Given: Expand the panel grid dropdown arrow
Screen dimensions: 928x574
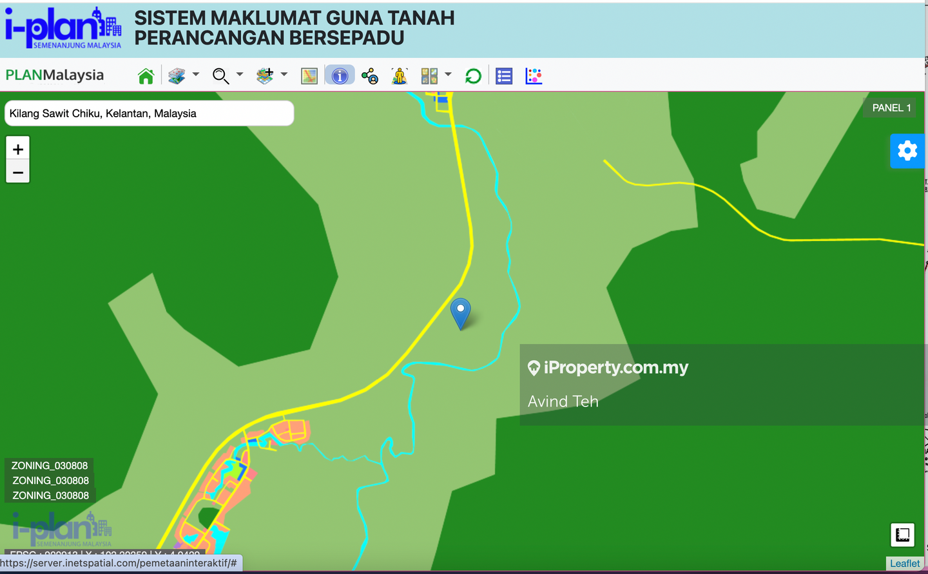Looking at the screenshot, I should 449,75.
